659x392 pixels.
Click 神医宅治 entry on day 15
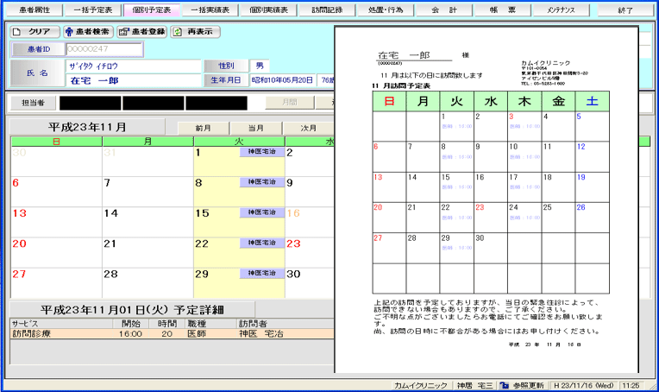pyautogui.click(x=262, y=212)
